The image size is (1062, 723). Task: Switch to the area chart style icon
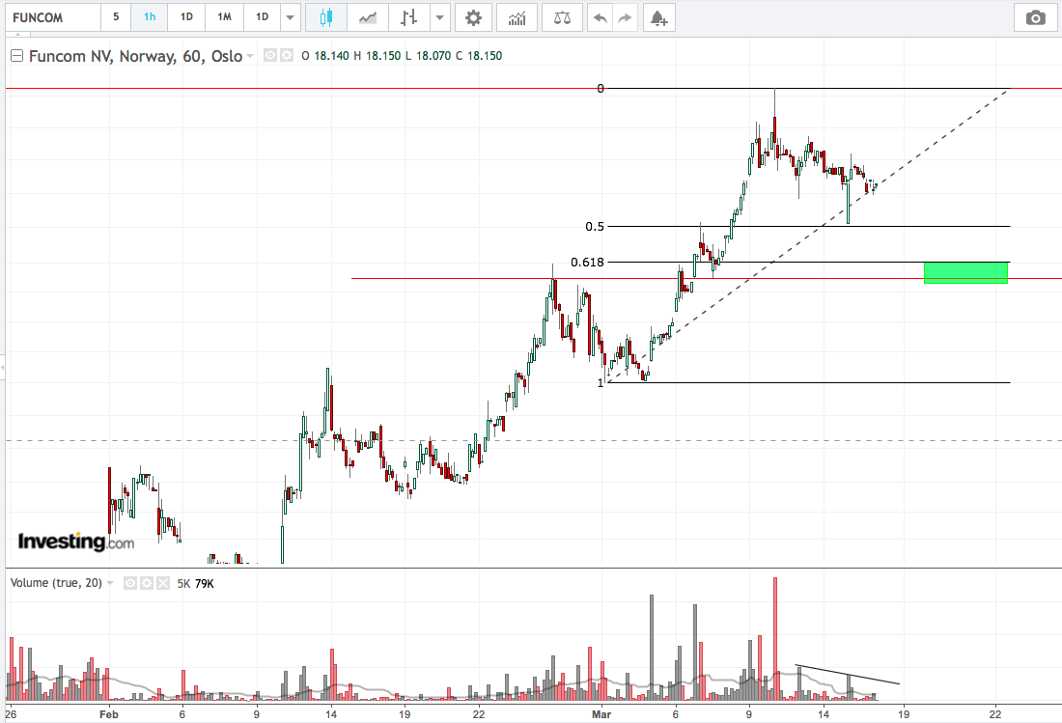click(x=368, y=17)
